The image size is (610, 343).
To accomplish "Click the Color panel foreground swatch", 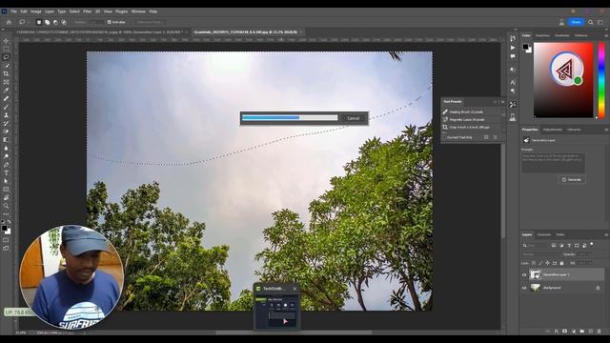I will 525,47.
